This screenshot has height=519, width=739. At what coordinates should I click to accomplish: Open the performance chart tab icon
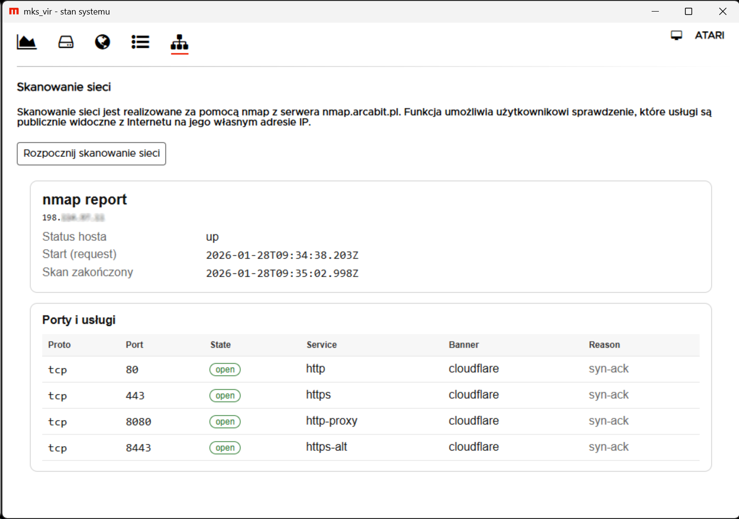click(x=27, y=42)
